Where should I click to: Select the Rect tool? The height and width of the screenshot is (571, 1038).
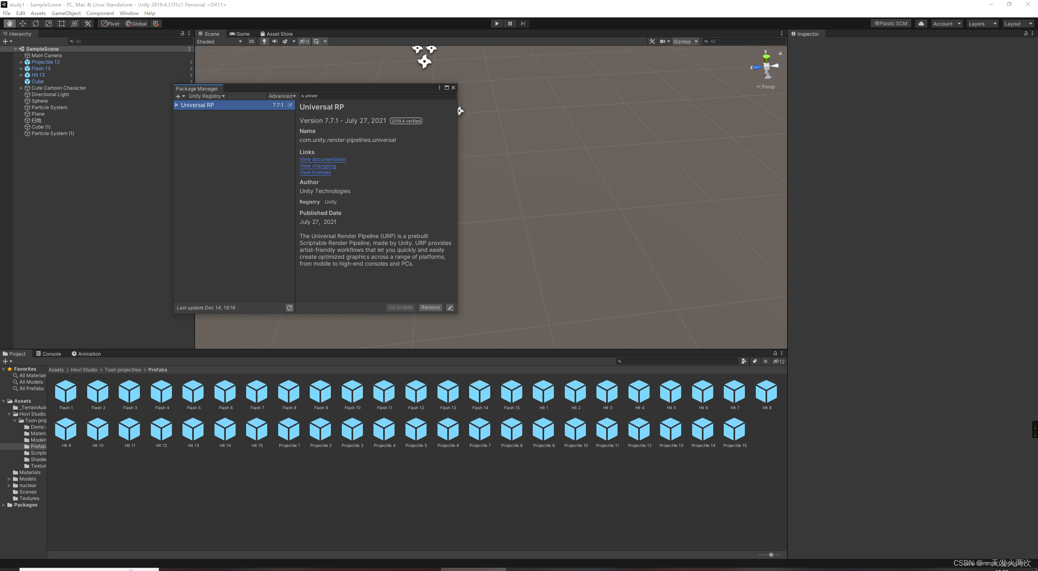coord(62,24)
